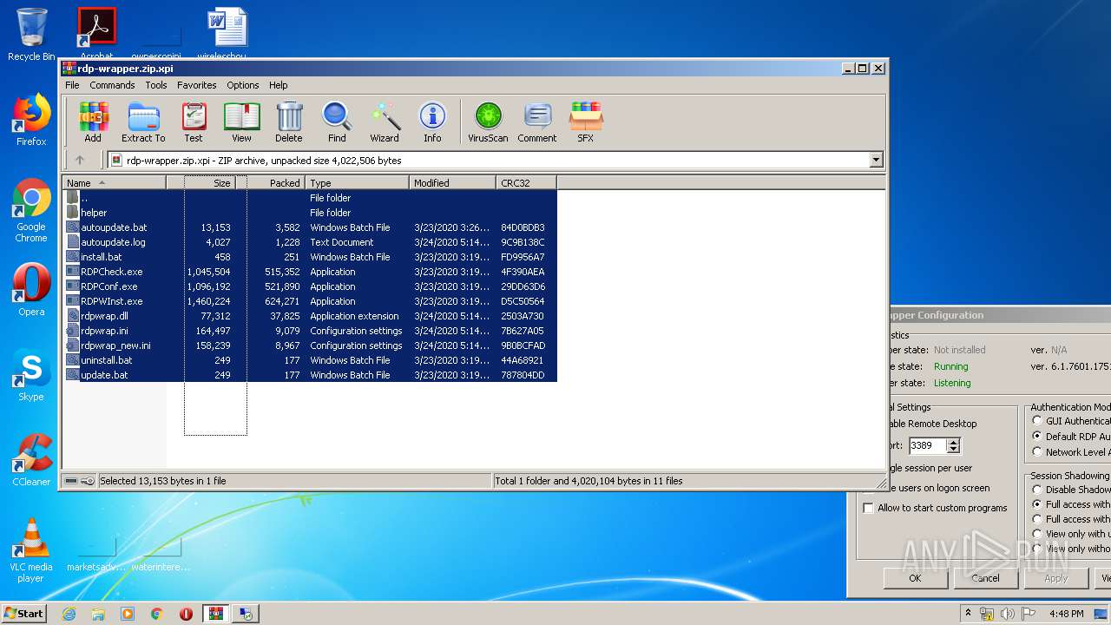
Task: Click the drive icon in WinRAR status bar
Action: (72, 481)
